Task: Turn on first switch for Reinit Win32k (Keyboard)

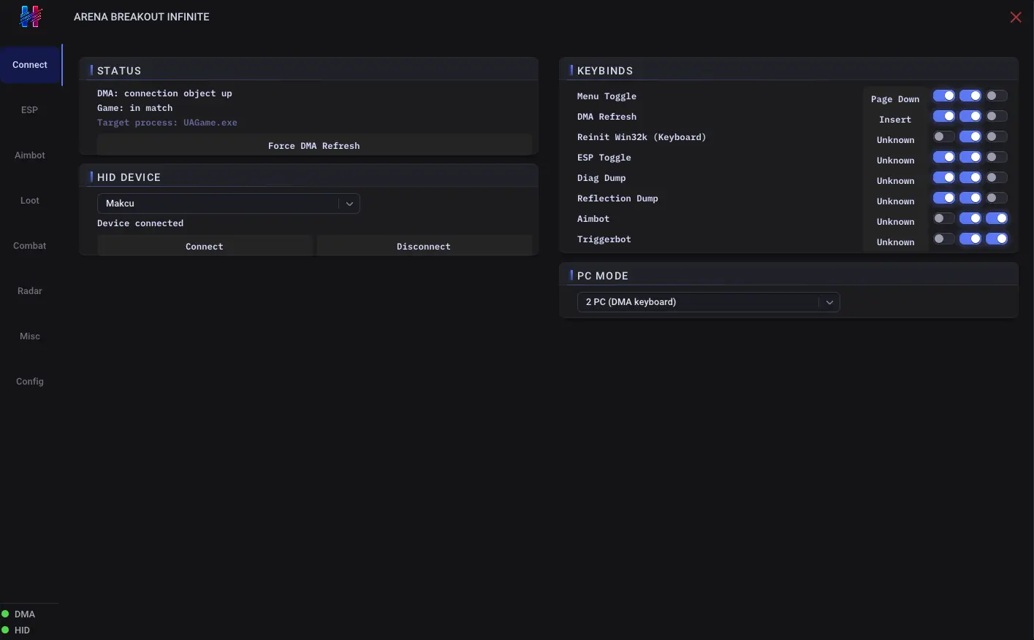Action: [x=944, y=136]
